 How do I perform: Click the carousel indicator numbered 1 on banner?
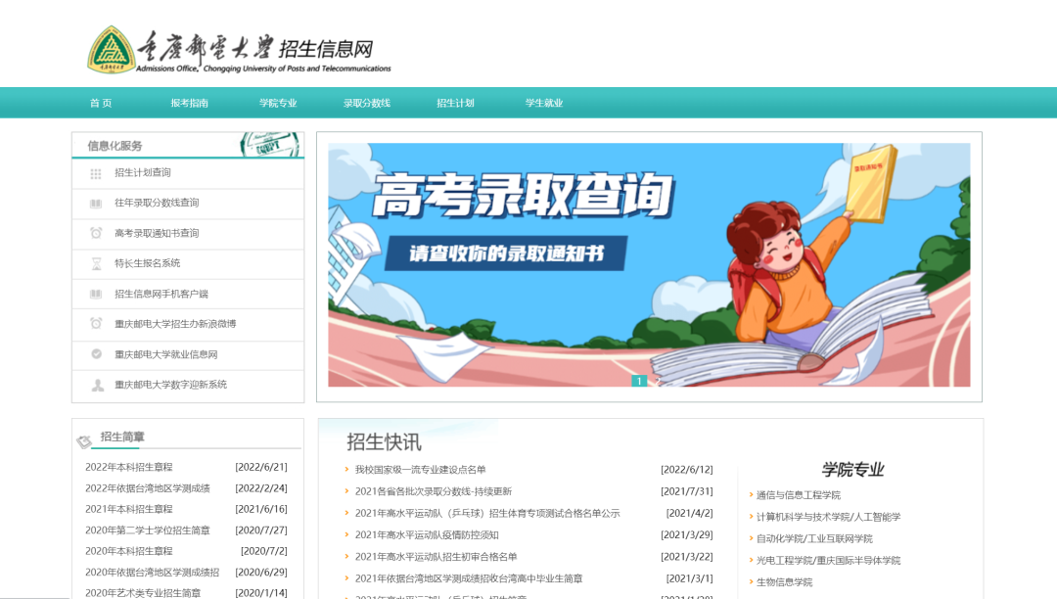(x=640, y=382)
